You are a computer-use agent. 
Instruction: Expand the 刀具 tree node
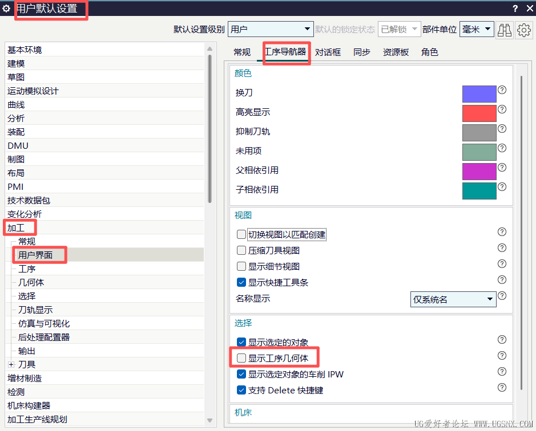click(x=11, y=365)
